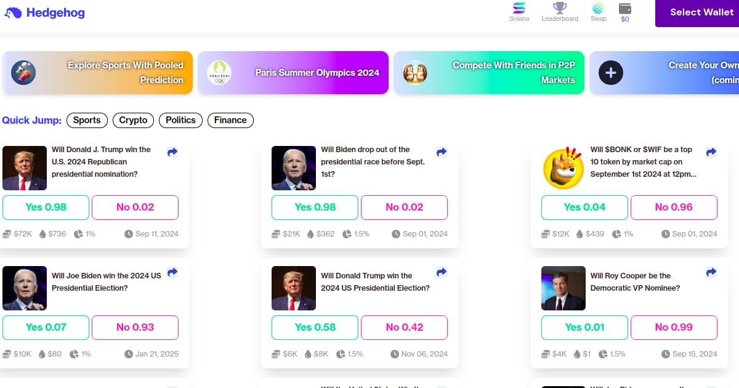This screenshot has width=739, height=388.
Task: Choose Yes 0.58 on Trump election market
Action: [x=315, y=328]
